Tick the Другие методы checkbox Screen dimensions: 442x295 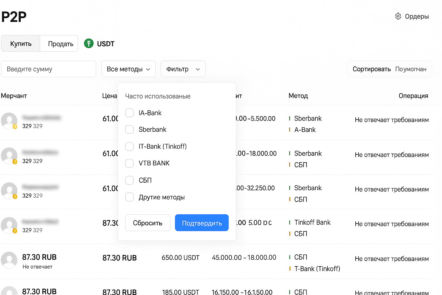click(x=129, y=197)
